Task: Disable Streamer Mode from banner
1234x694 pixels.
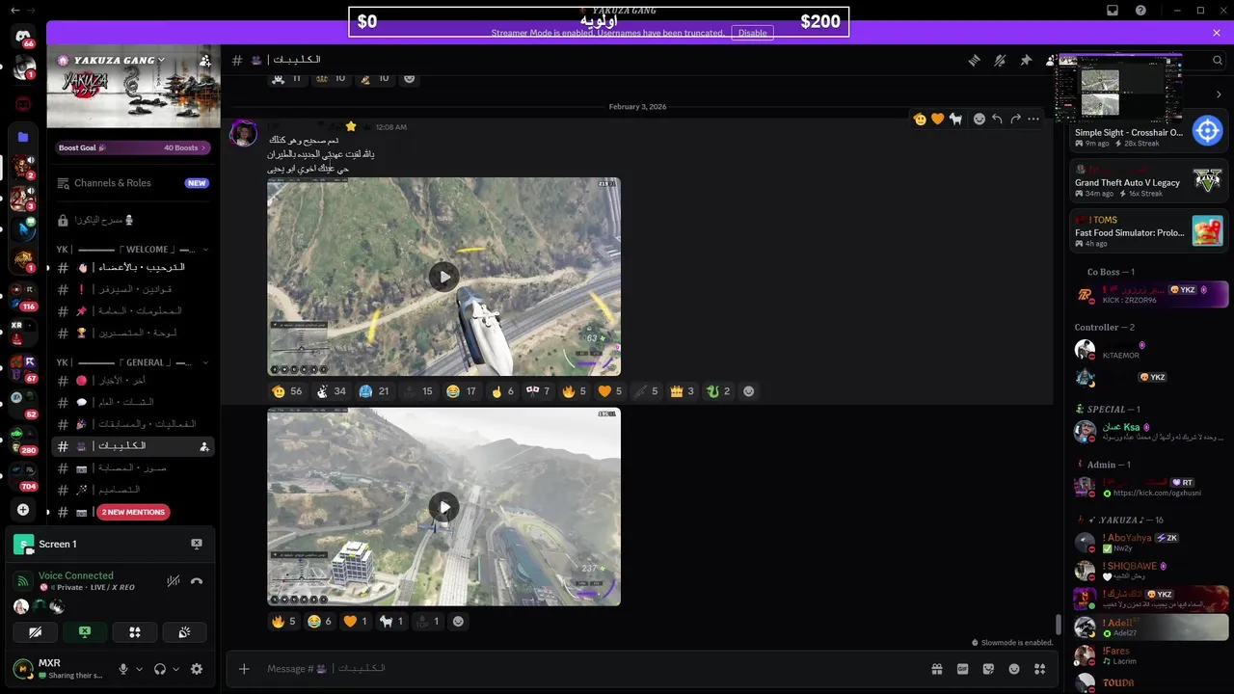Action: click(x=752, y=33)
